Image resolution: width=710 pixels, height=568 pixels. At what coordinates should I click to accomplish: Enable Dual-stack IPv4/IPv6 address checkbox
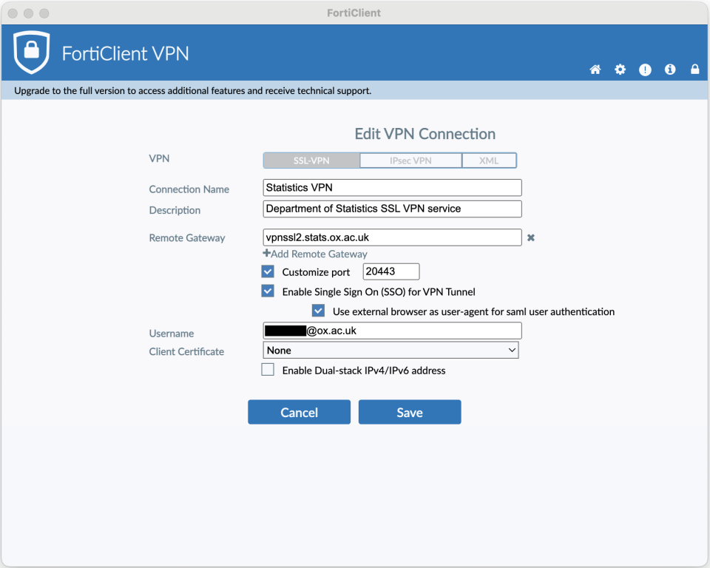(268, 370)
